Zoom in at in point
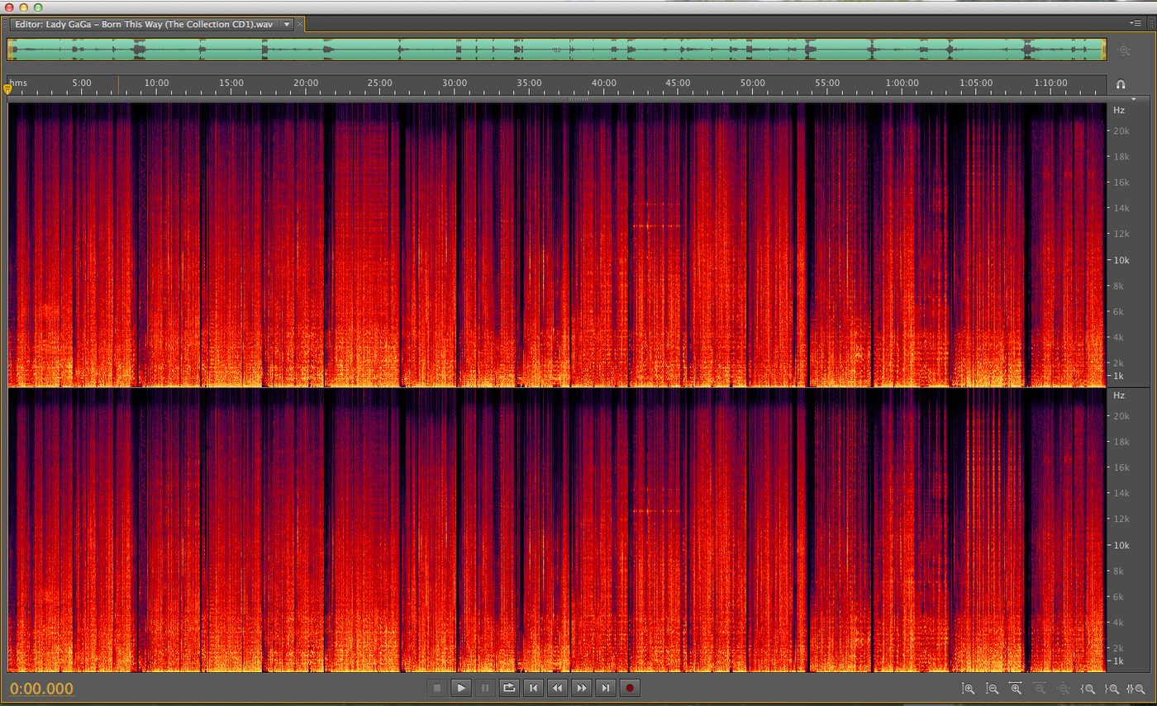This screenshot has height=706, width=1157. pos(1088,689)
